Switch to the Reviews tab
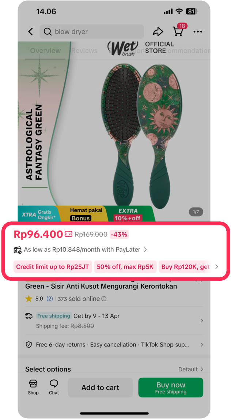 point(84,50)
